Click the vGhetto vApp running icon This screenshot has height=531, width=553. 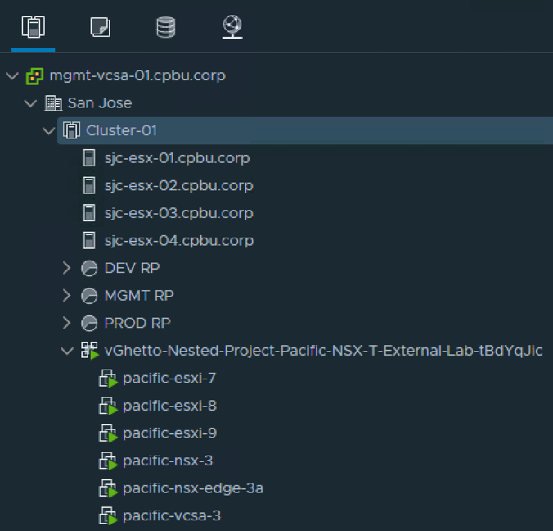(90, 351)
